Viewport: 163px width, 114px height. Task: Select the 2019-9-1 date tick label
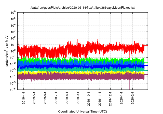pyautogui.click(x=78, y=98)
